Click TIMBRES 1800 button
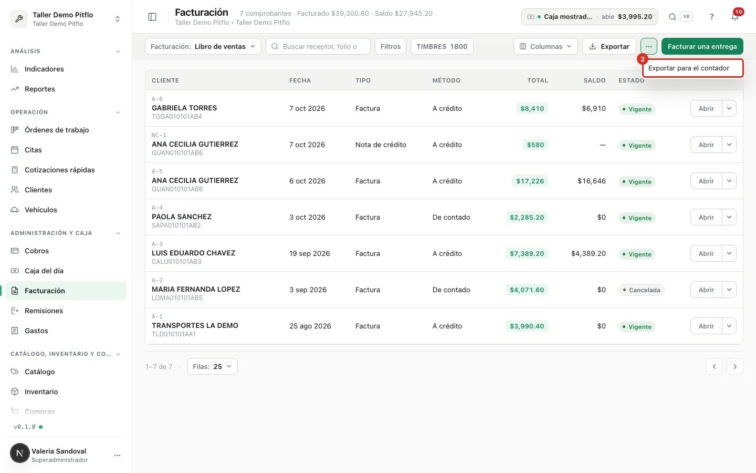756x473 pixels. point(442,46)
